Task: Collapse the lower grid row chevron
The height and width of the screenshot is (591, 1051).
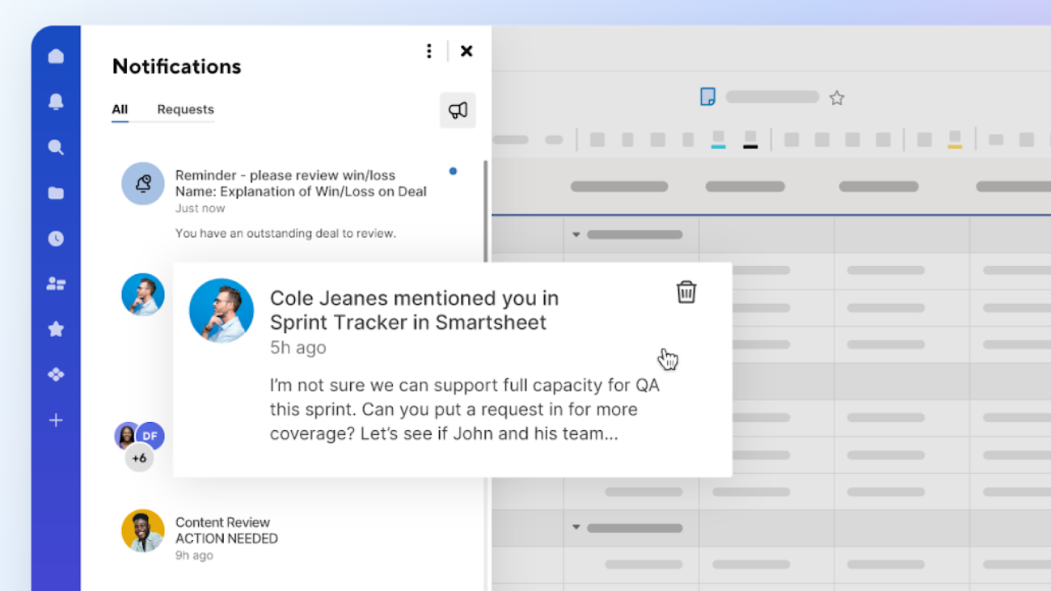Action: tap(576, 527)
